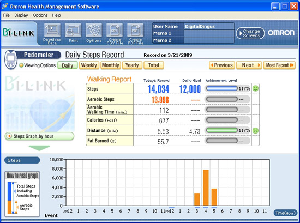Click the Daily Steps Record title
Image resolution: width=300 pixels, height=223 pixels.
tap(95, 55)
